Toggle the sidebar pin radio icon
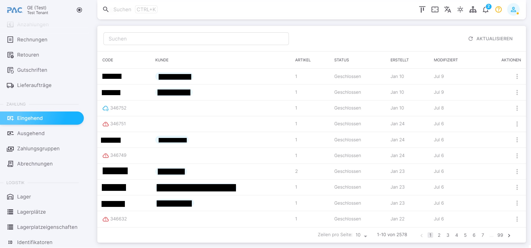 79,10
